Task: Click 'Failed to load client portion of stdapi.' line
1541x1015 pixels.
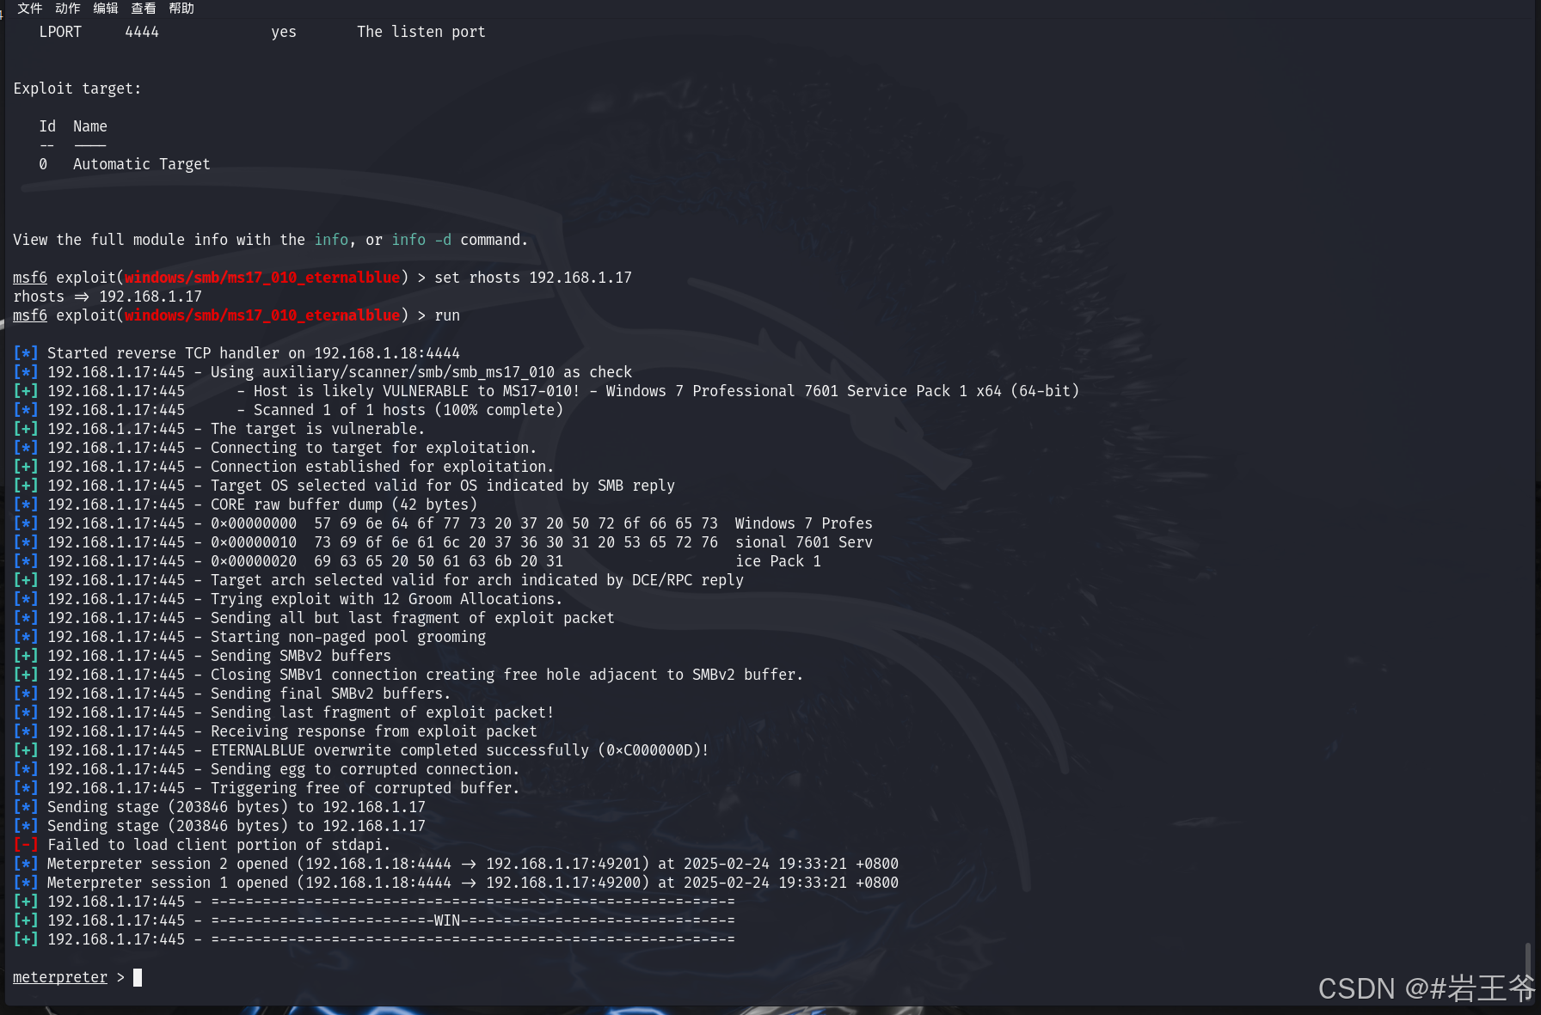Action: coord(202,845)
